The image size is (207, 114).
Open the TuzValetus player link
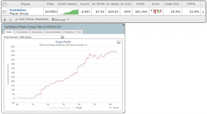(x=18, y=10)
